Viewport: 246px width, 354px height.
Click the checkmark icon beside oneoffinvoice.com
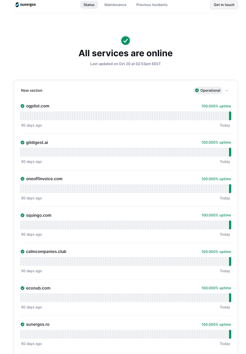pyautogui.click(x=22, y=179)
